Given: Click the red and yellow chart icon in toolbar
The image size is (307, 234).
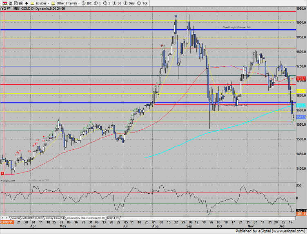Looking at the screenshot, I should (5, 3).
